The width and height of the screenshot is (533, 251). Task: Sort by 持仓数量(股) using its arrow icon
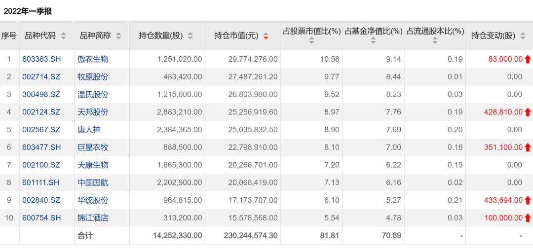pos(190,36)
